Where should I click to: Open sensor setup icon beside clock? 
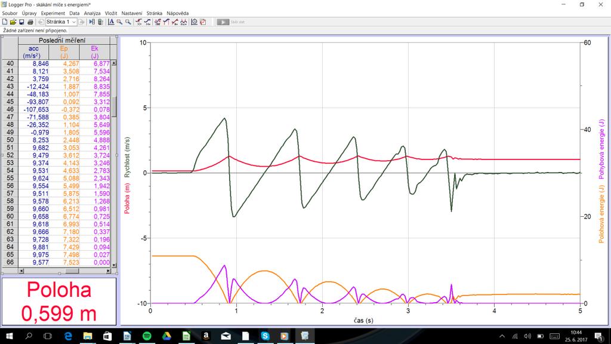203,22
